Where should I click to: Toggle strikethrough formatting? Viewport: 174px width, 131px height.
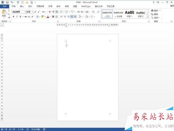[26, 17]
